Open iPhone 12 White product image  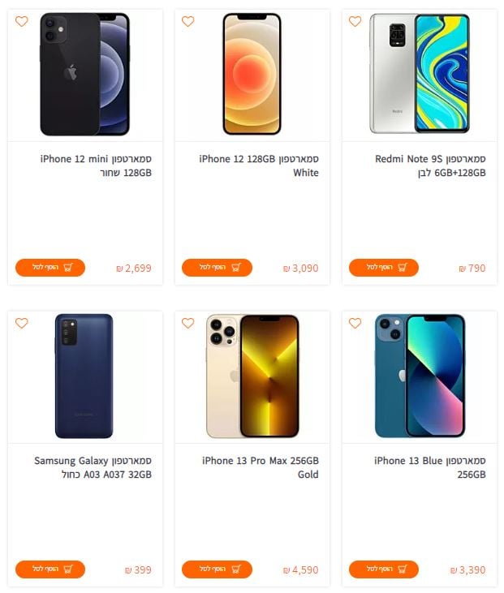click(x=252, y=74)
